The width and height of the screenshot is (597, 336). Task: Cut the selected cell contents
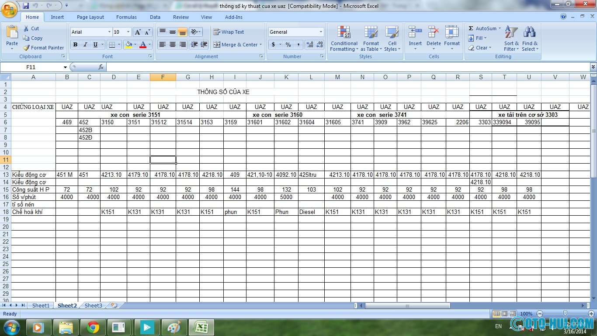(31, 28)
